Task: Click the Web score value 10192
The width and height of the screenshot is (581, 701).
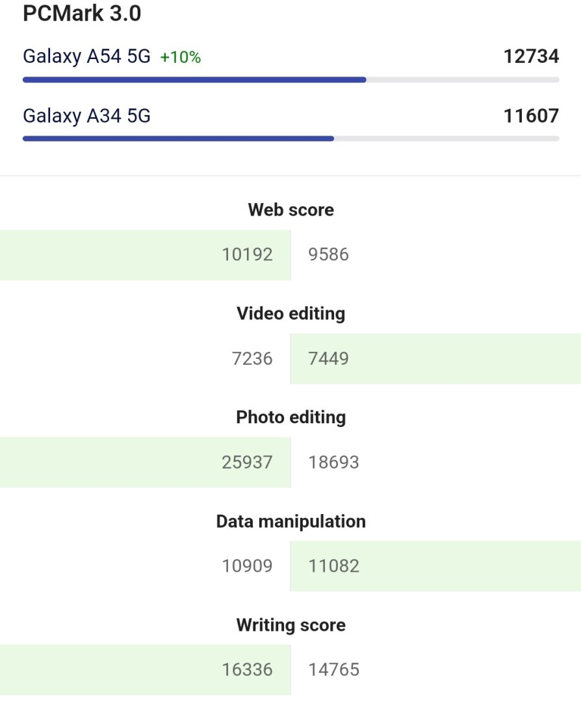Action: pyautogui.click(x=248, y=254)
